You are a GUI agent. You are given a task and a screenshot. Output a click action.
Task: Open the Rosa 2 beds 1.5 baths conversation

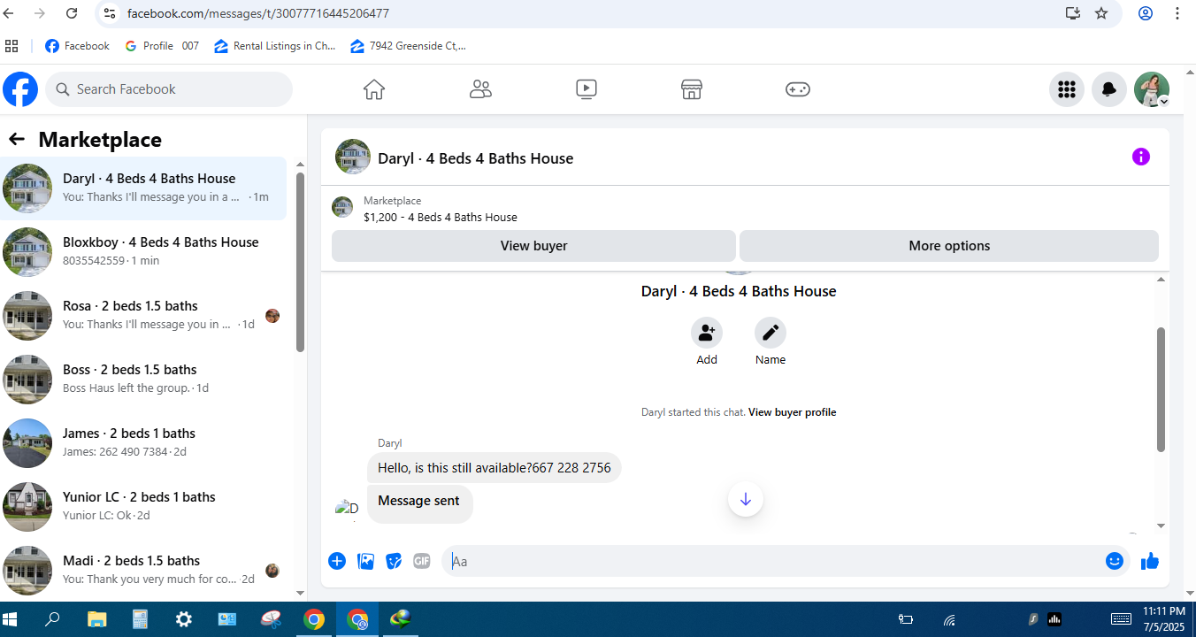(143, 315)
